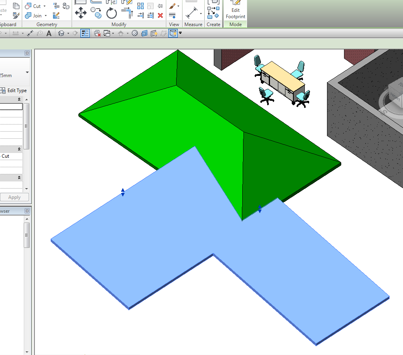Screen dimensions: 403x355
Task: Click the Apply button in Properties
Action: click(x=14, y=197)
